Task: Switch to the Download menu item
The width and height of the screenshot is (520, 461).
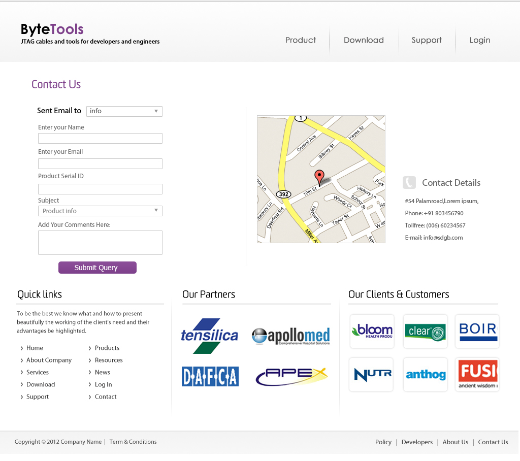Action: 364,40
